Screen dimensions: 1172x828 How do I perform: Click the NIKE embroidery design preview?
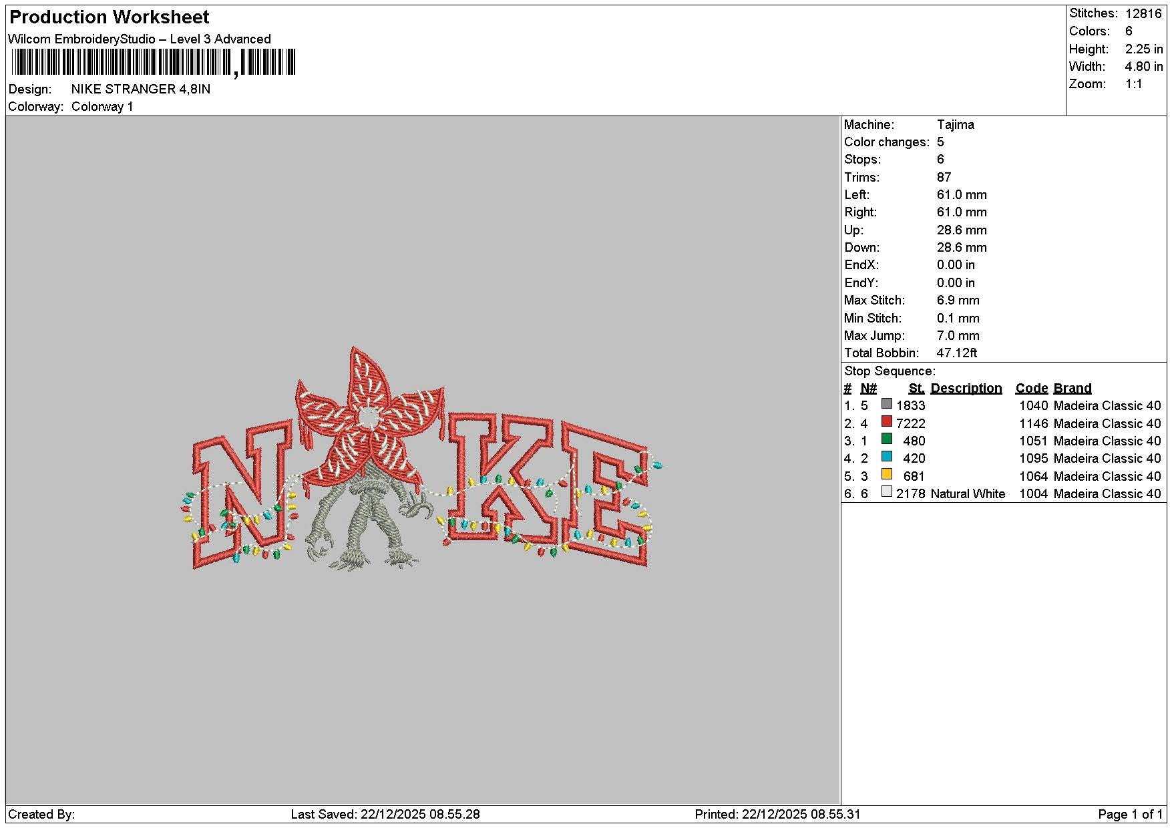(421, 459)
